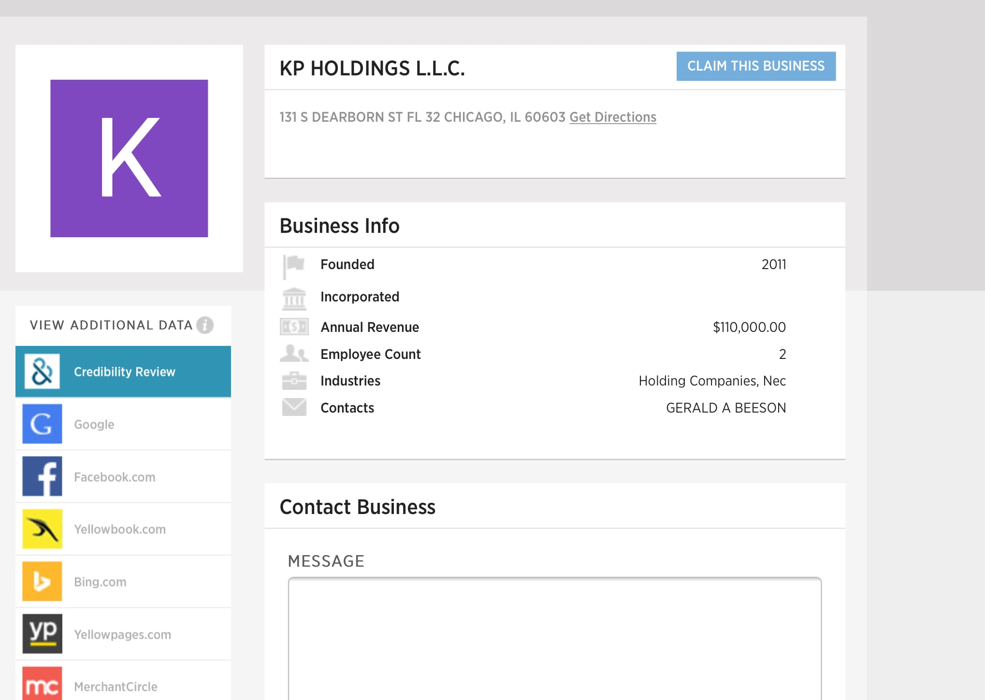Open the Google listing icon
Image resolution: width=985 pixels, height=700 pixels.
[x=42, y=424]
